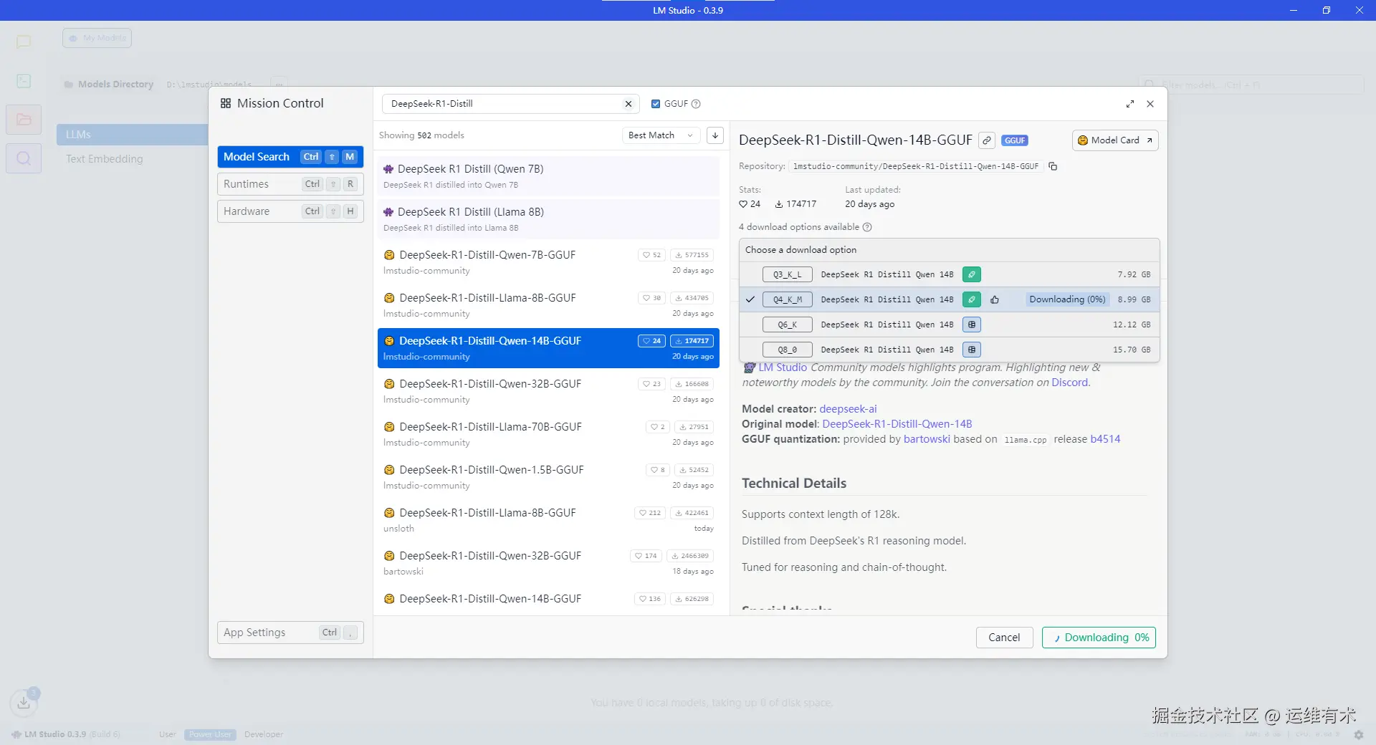Click the Downloading 0% button
The width and height of the screenshot is (1376, 745).
coord(1099,638)
